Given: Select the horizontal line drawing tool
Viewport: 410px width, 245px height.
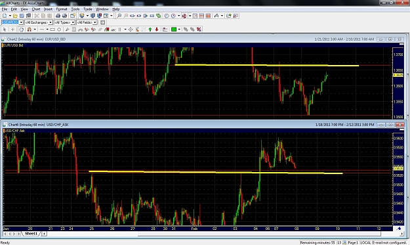Looking at the screenshot, I should (42, 30).
